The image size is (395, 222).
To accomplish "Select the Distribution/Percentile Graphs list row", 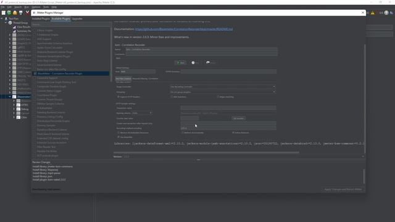I will point(54,121).
